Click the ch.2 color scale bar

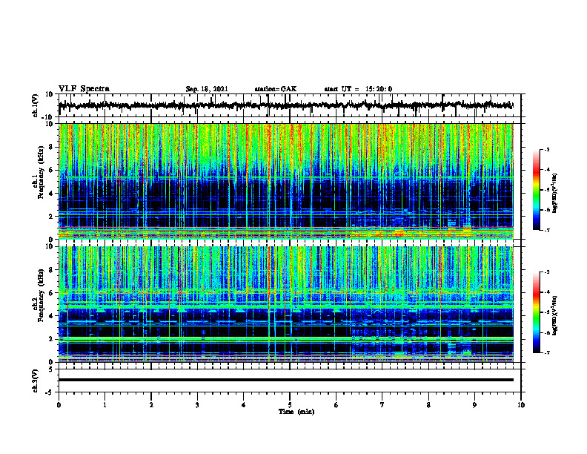click(x=536, y=312)
